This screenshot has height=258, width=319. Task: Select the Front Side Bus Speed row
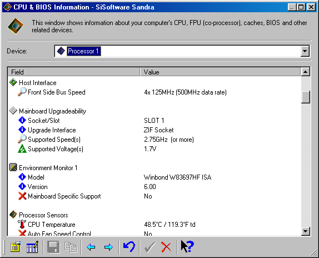coord(154,92)
